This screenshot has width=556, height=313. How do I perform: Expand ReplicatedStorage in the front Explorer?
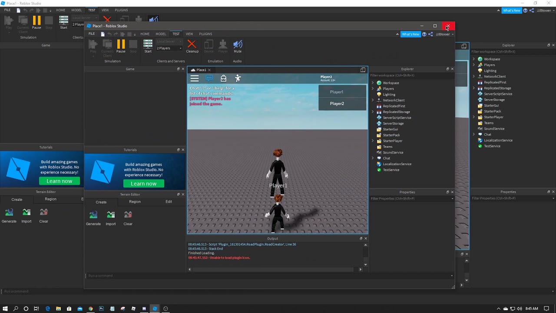(x=373, y=112)
